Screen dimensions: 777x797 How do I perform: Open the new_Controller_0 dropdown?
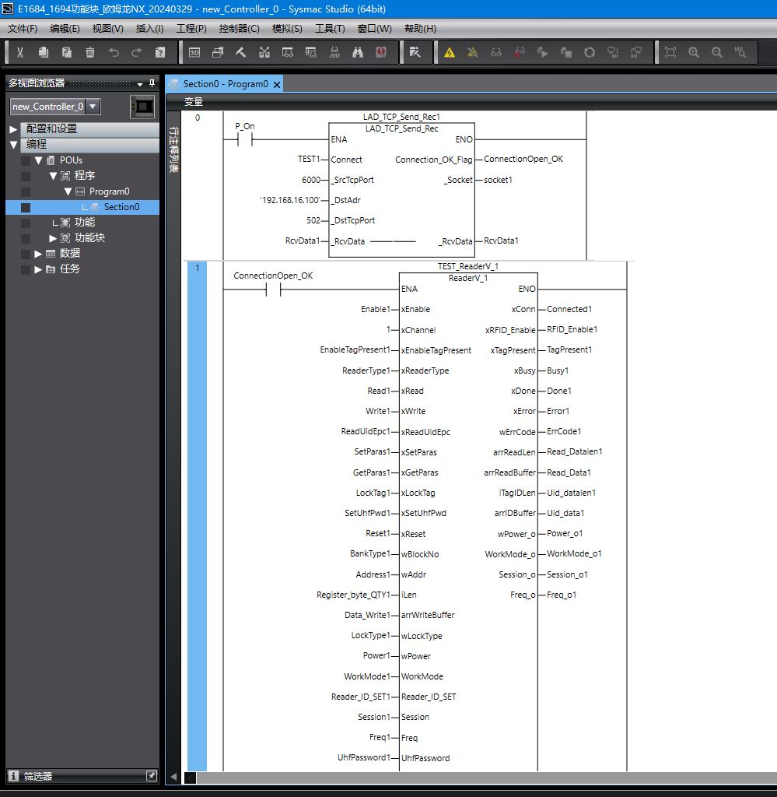click(x=93, y=107)
